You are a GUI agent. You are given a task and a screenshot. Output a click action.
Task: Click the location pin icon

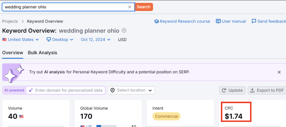tap(113, 90)
